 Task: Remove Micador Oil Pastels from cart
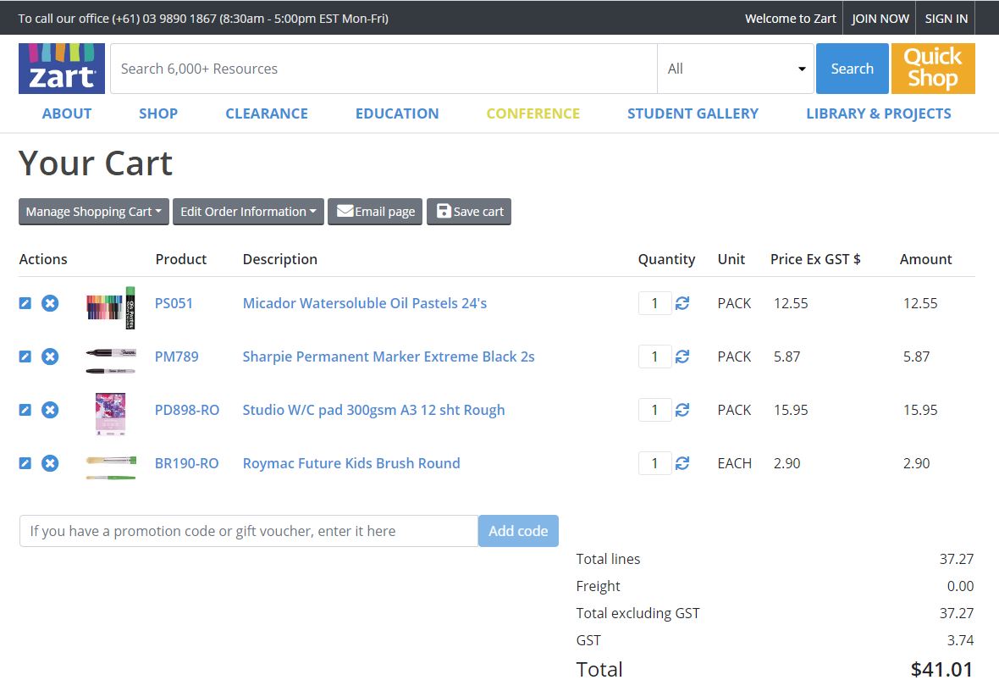click(x=50, y=303)
